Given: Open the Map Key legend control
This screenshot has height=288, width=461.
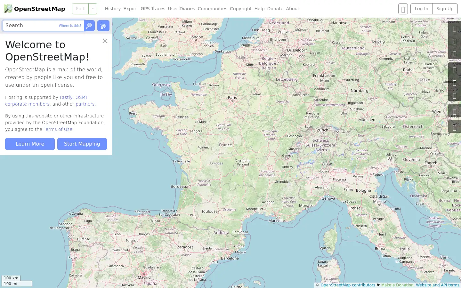Looking at the screenshot, I should 455,83.
